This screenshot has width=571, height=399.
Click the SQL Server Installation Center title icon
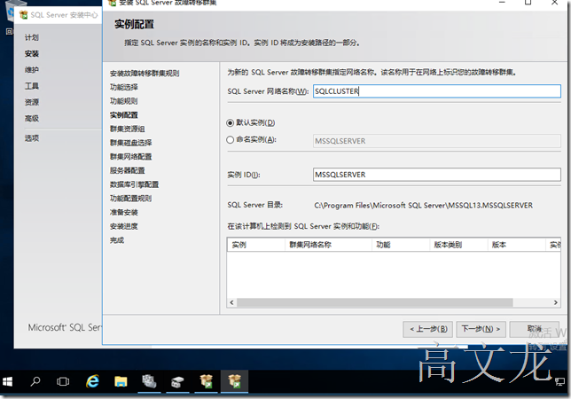pos(24,15)
